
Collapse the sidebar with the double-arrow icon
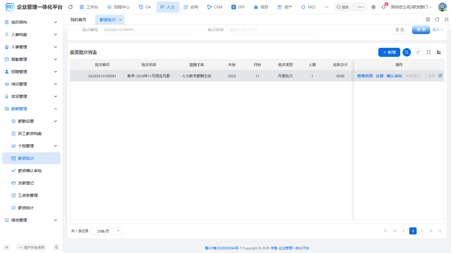7,247
